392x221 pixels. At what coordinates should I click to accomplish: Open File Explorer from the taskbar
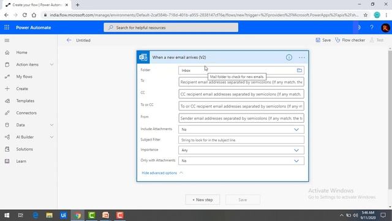(49, 215)
